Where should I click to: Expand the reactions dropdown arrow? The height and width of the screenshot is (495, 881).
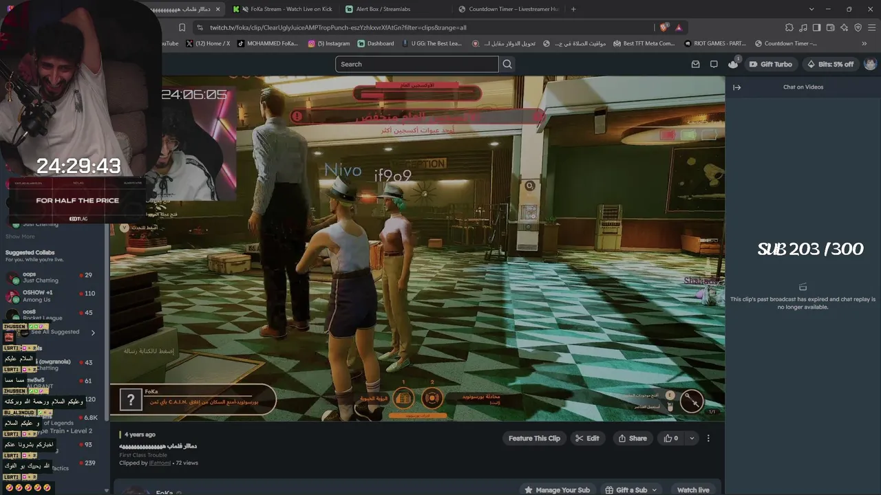692,438
